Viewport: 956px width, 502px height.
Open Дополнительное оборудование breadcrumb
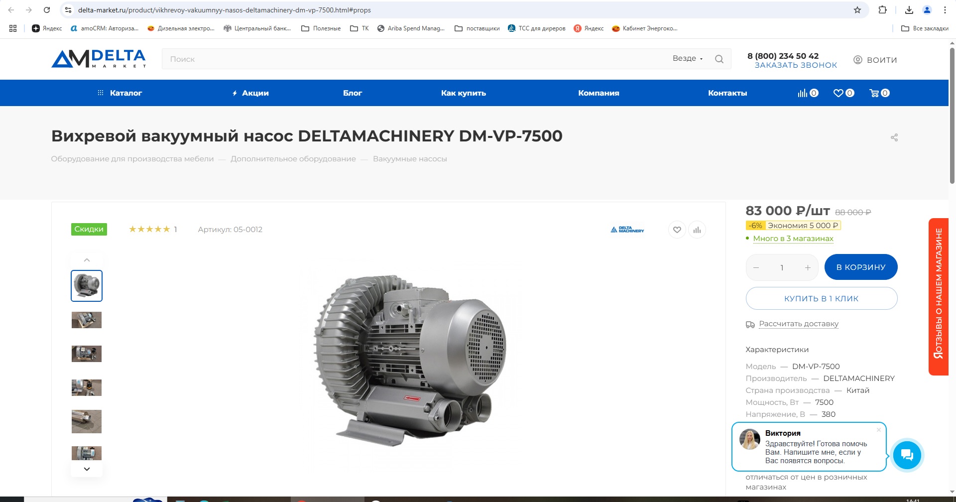pyautogui.click(x=293, y=159)
